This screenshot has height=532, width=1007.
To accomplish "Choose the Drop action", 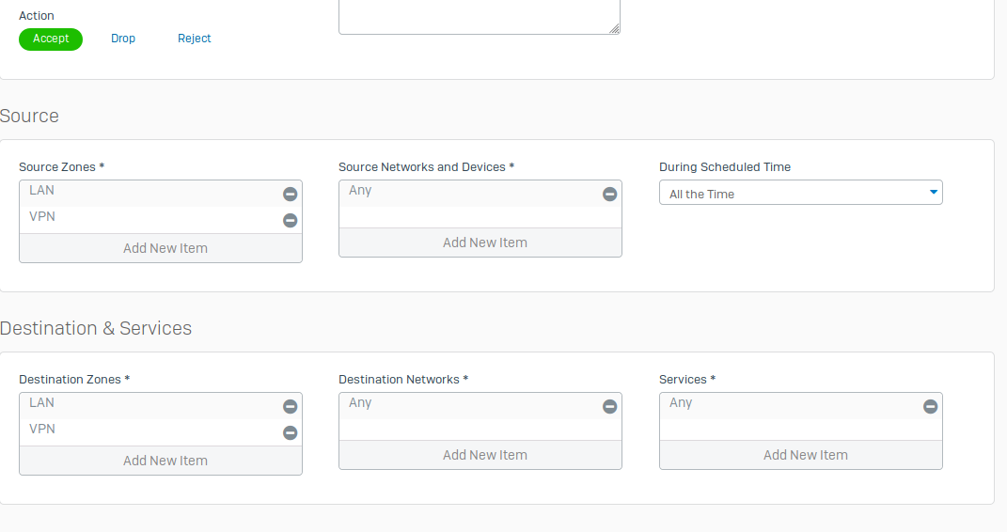I will click(x=122, y=39).
